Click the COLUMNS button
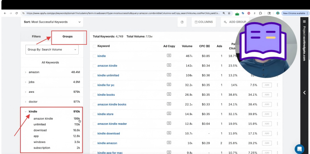This screenshot has height=154, width=310. click(204, 22)
